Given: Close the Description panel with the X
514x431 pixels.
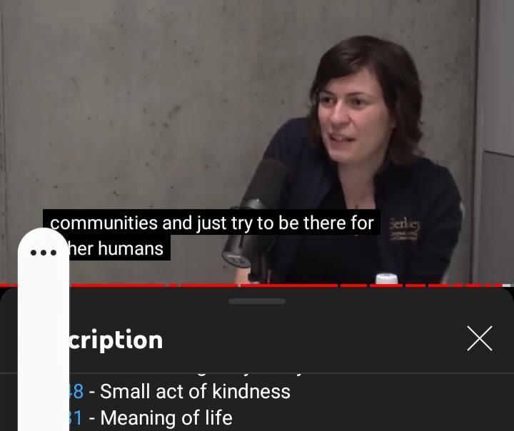Looking at the screenshot, I should click(480, 338).
